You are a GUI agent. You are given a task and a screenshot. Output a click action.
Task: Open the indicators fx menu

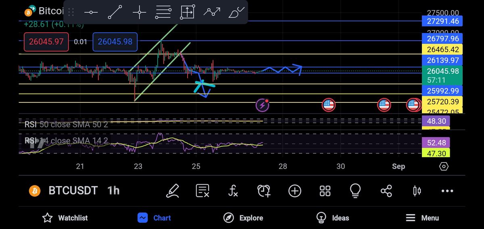click(x=233, y=191)
